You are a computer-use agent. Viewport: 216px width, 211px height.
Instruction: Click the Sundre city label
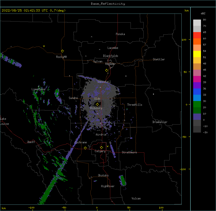coord(73,98)
